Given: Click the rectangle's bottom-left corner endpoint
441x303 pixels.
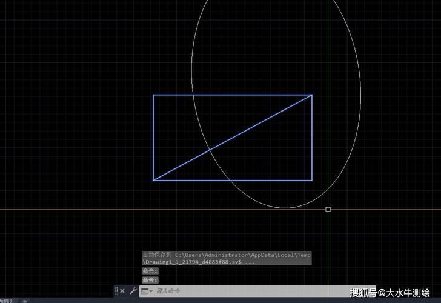Looking at the screenshot, I should tap(153, 180).
